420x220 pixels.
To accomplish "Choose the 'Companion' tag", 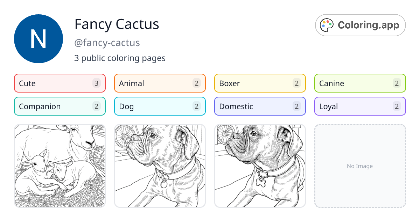I will click(59, 106).
